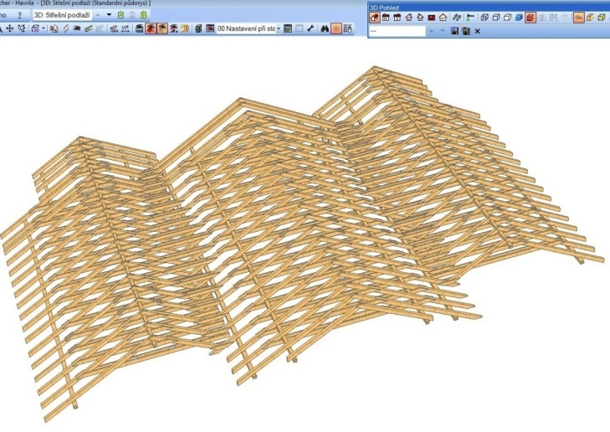Screen dimensions: 610x432
Task: Click the first house view icon in 3D Pohled
Action: click(x=376, y=18)
